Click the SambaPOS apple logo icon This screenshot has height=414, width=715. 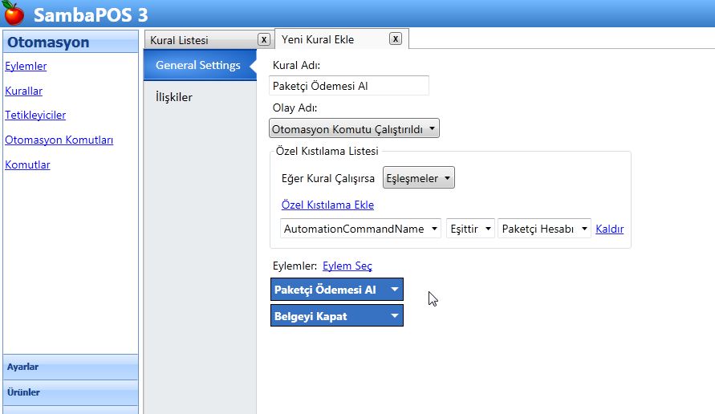click(x=14, y=14)
